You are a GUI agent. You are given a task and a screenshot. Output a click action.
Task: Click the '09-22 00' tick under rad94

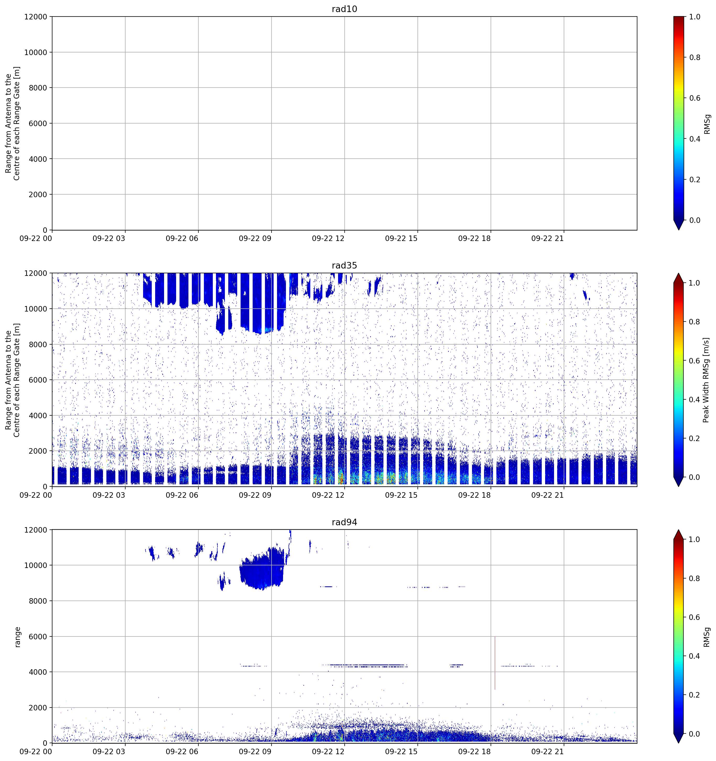36,752
